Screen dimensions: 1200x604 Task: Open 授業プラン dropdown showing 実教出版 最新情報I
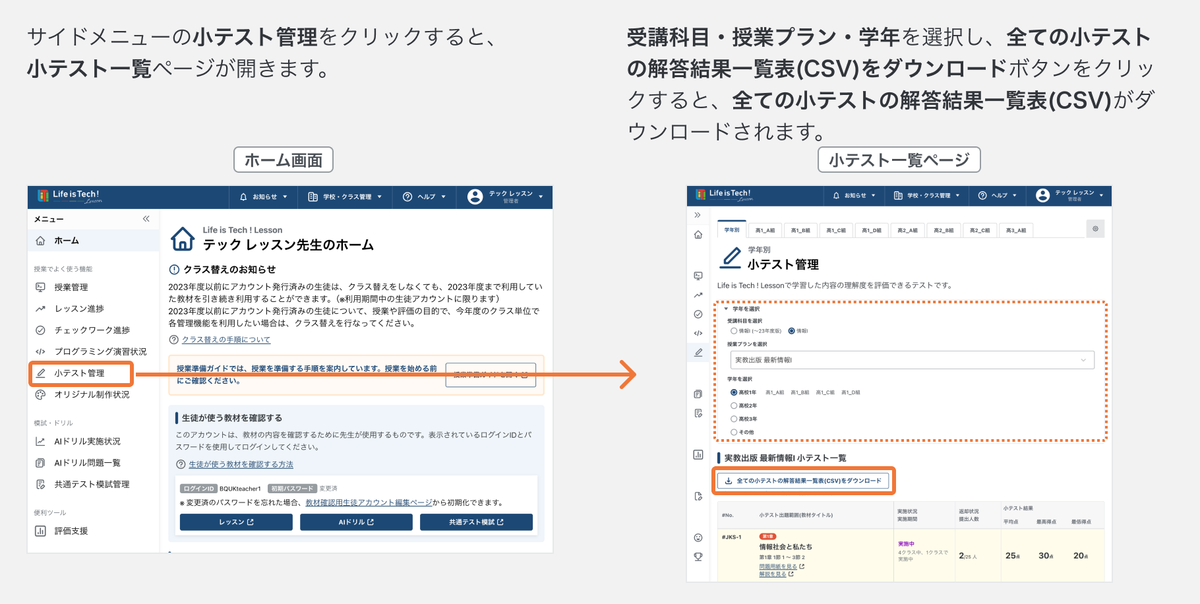[912, 360]
